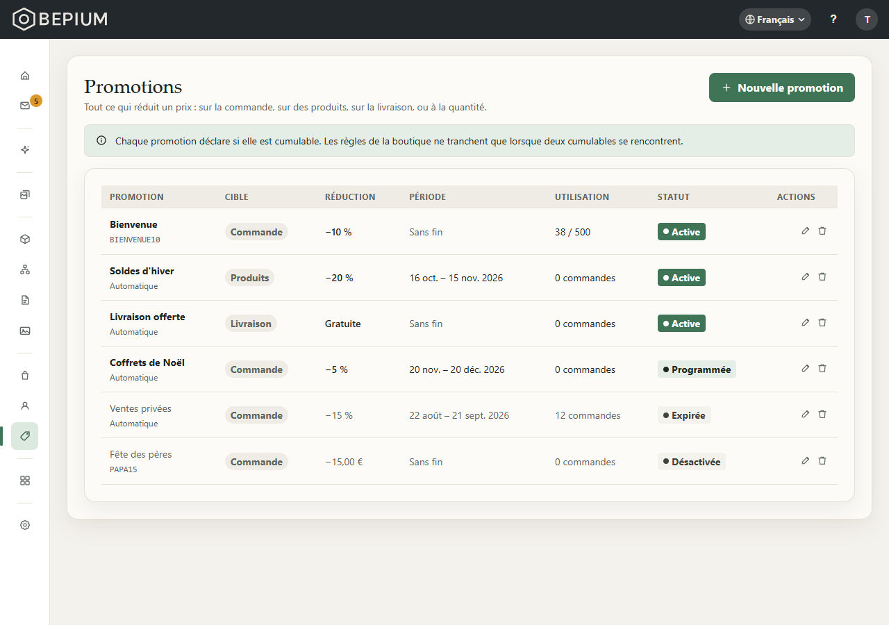Delete the Ventes privées promotion
Screen dimensions: 889x625
point(822,414)
